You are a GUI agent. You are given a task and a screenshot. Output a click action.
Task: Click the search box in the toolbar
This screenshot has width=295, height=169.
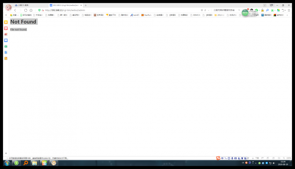click(x=225, y=10)
